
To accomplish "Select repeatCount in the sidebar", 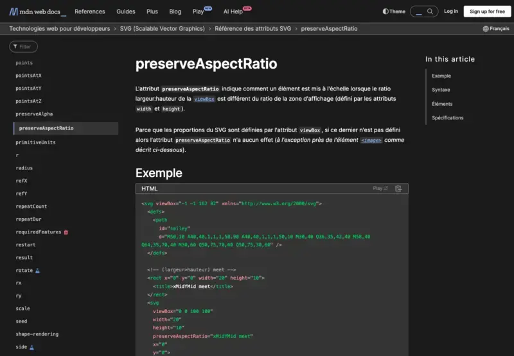I will pyautogui.click(x=31, y=207).
